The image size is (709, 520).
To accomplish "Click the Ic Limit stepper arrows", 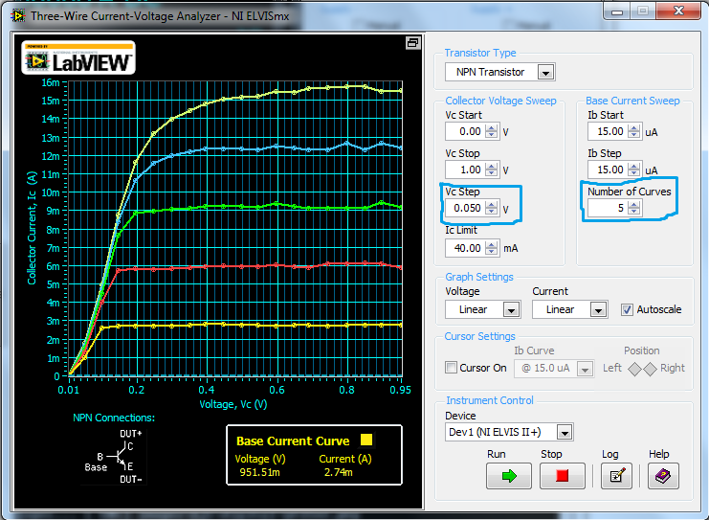I will pos(491,248).
